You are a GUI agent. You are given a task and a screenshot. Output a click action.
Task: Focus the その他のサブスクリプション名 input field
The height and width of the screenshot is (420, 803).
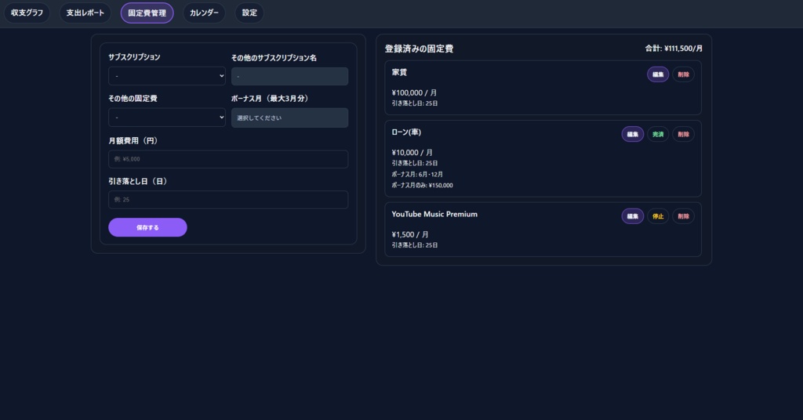point(290,76)
